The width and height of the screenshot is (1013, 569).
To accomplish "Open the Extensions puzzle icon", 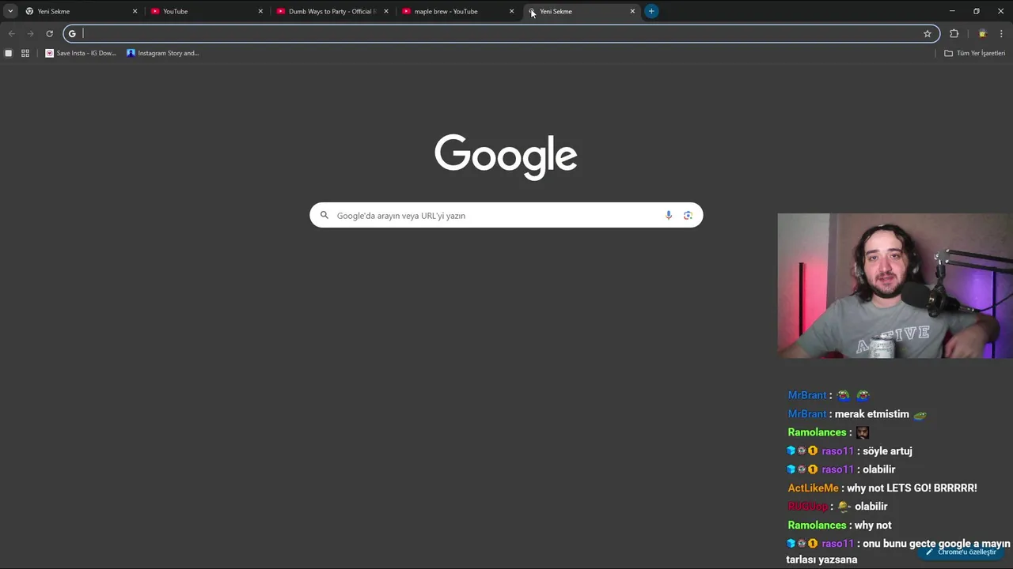I will tap(954, 33).
